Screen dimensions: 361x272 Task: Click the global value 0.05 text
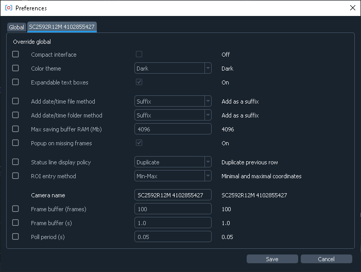point(227,237)
